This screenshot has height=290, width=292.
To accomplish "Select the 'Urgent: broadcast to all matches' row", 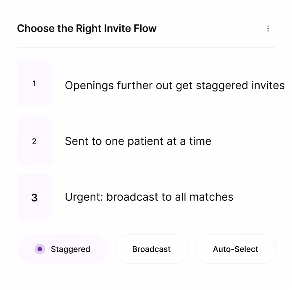I will 149,197.
